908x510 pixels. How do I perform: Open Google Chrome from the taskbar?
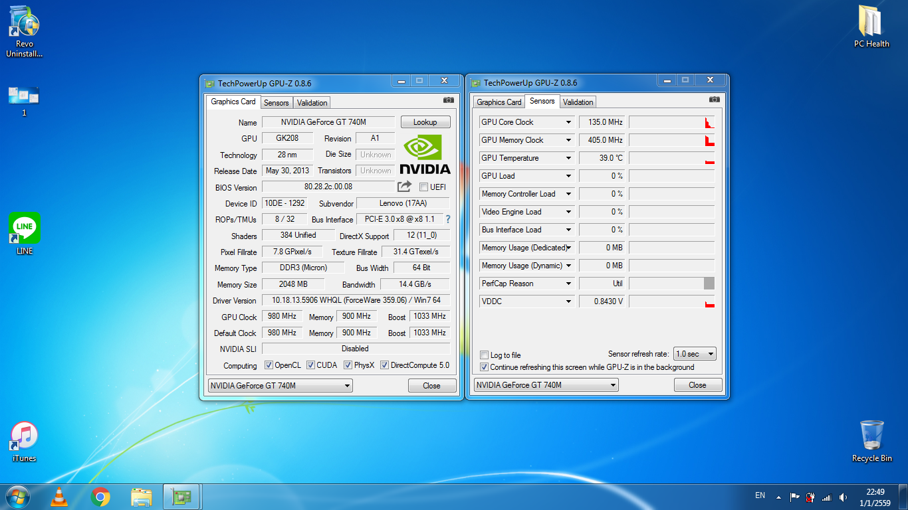[x=100, y=497]
